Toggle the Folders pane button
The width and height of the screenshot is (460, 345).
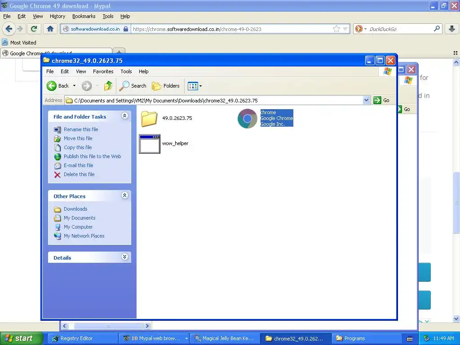coord(166,86)
